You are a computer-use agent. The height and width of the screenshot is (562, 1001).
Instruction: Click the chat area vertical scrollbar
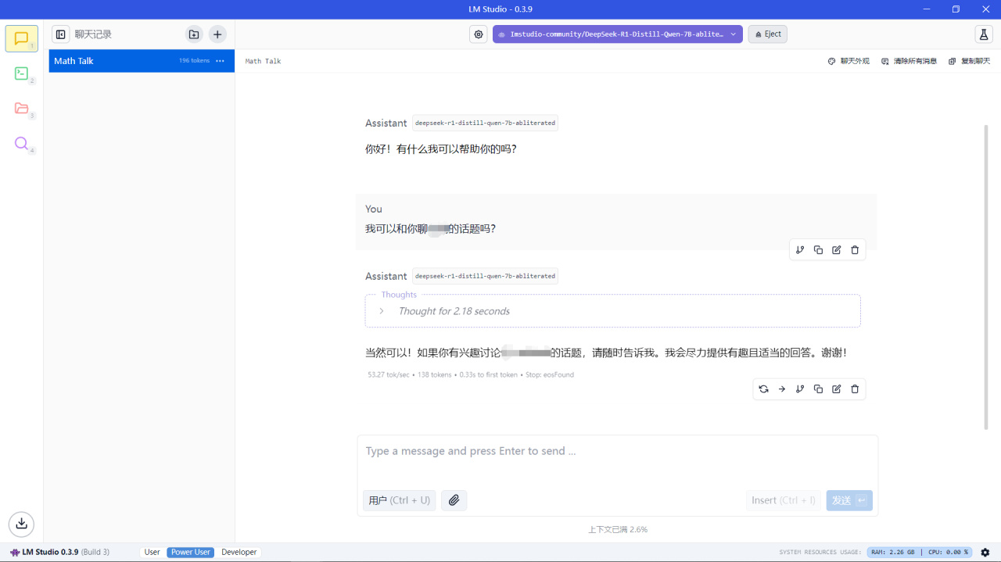pos(986,277)
